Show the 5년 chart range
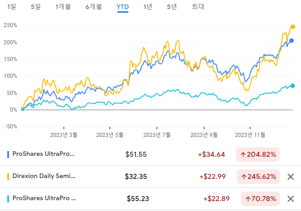This screenshot has height=211, width=301. [x=172, y=7]
